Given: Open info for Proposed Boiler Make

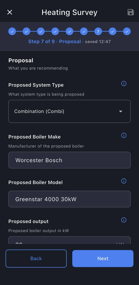Looking at the screenshot, I should tap(124, 136).
